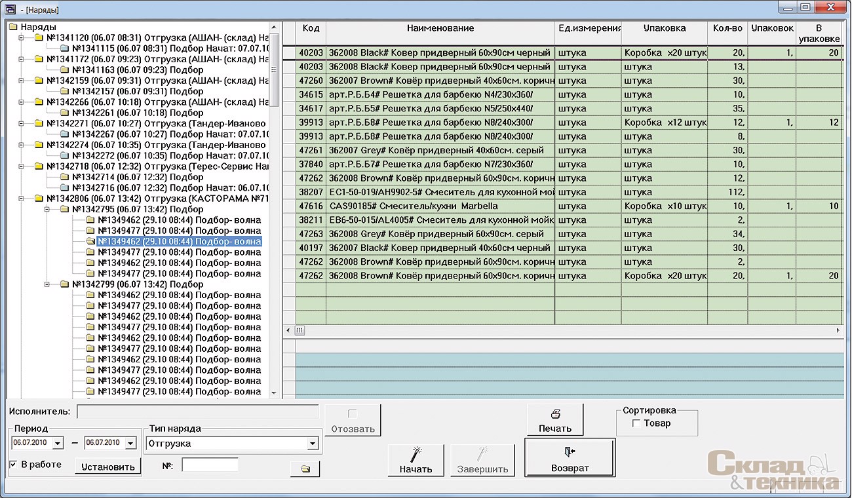Collapse the №1342274 order node
852x498 pixels.
[x=22, y=145]
